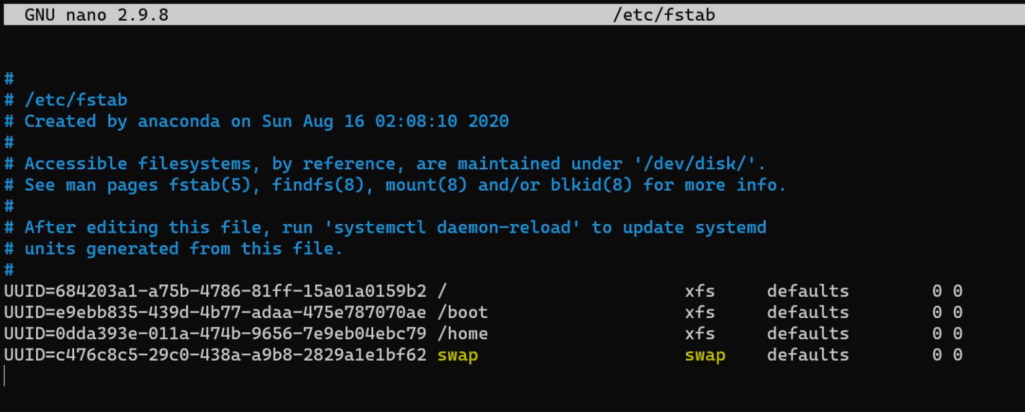This screenshot has width=1025, height=412.
Task: Click the GNU nano 2.9.8 title text
Action: [96, 15]
